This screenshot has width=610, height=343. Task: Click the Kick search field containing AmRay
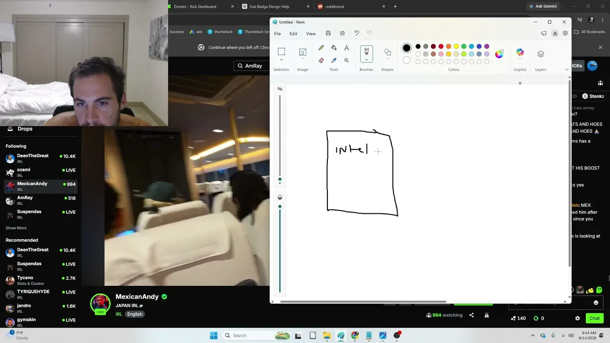252,66
